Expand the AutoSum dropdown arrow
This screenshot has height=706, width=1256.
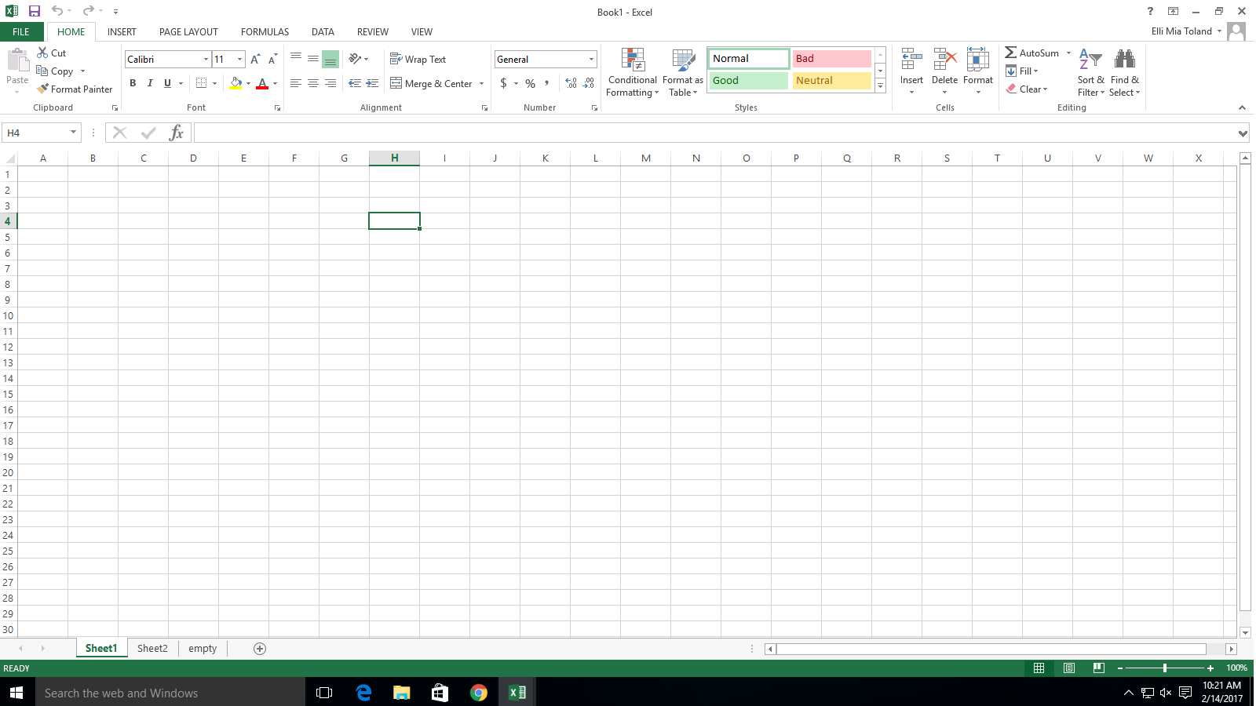pyautogui.click(x=1068, y=53)
